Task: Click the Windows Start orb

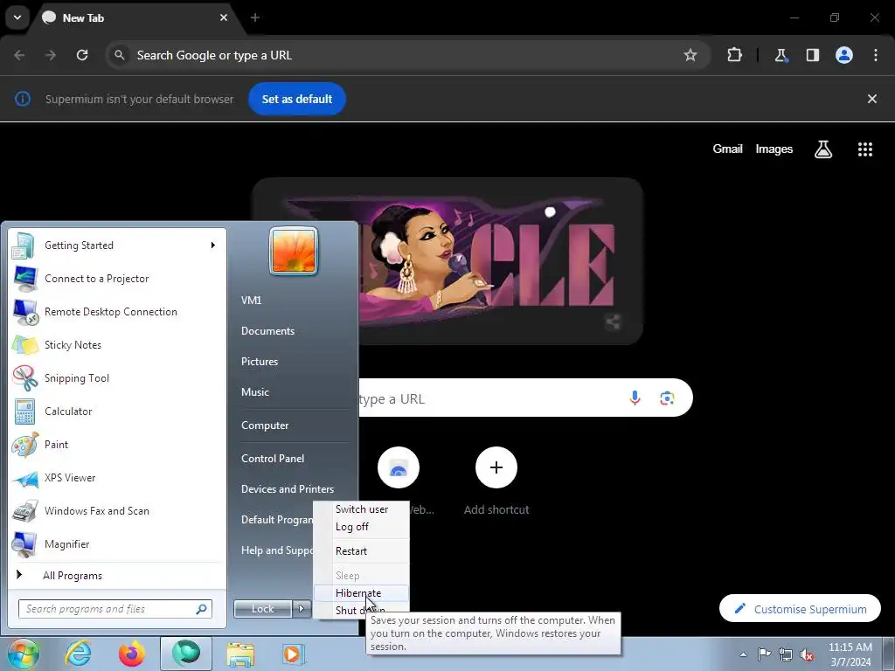Action: [x=24, y=654]
